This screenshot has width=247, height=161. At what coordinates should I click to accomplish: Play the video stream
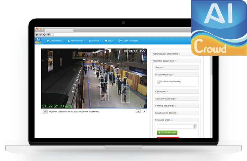[x=138, y=111]
